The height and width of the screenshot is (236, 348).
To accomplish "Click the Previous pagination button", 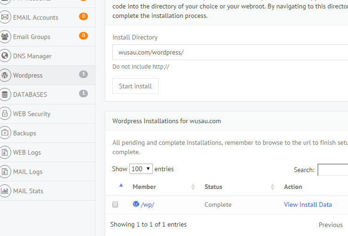I will [331, 225].
